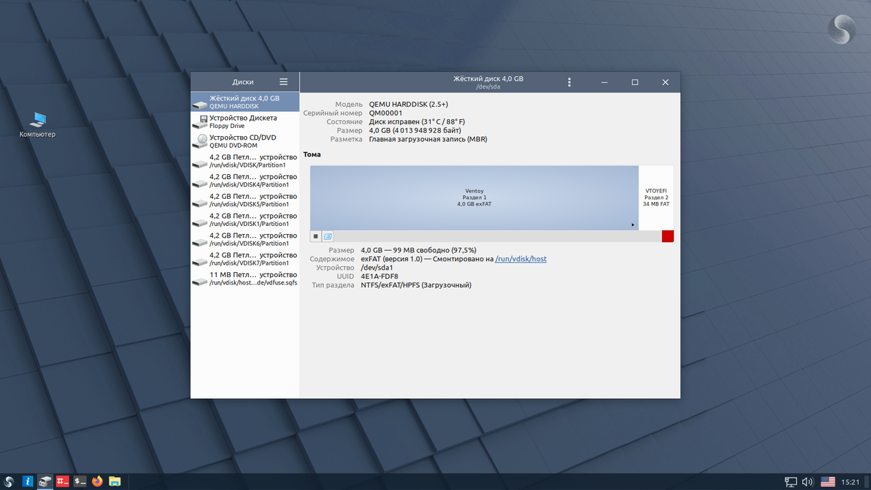Minimize the Disks window
Screen dimensions: 871x490
pyautogui.click(x=604, y=82)
